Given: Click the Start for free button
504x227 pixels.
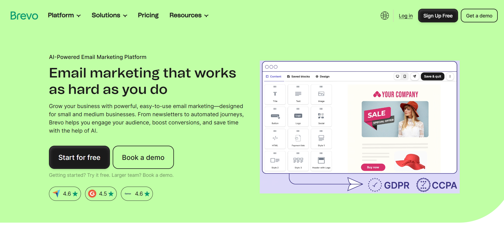Looking at the screenshot, I should 79,157.
